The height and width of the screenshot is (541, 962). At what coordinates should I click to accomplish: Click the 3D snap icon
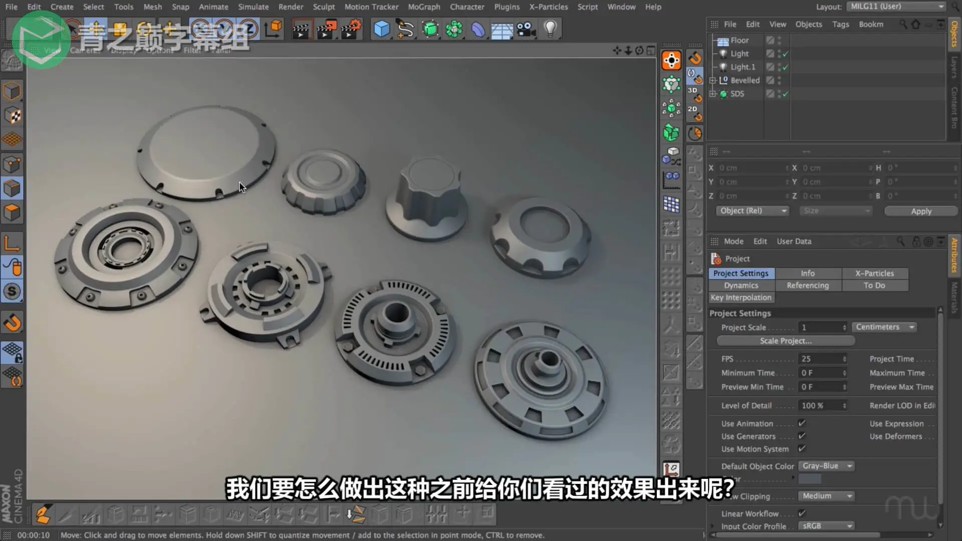tap(694, 94)
